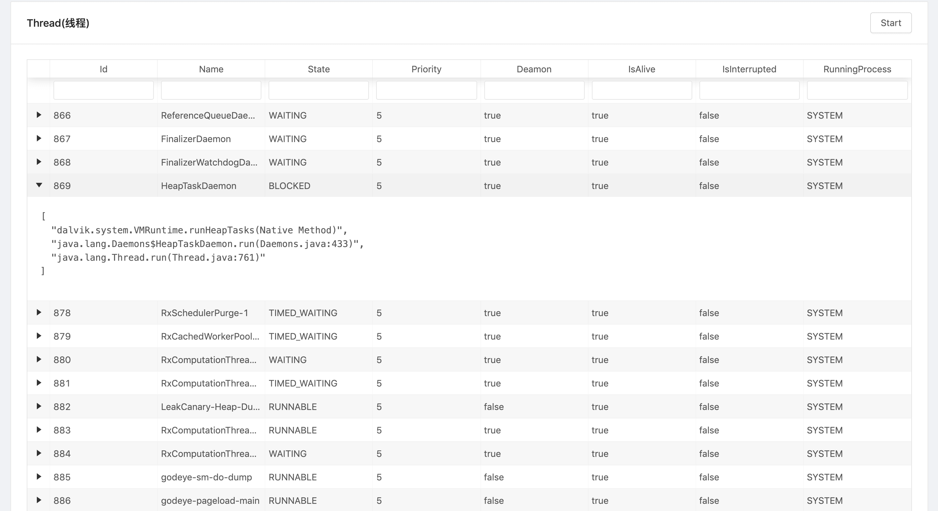Image resolution: width=938 pixels, height=511 pixels.
Task: Expand the LeakCanary-Heap-Dump thread row
Action: 39,406
